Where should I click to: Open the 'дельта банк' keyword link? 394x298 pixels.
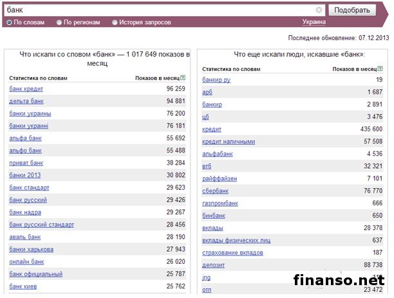click(x=26, y=101)
